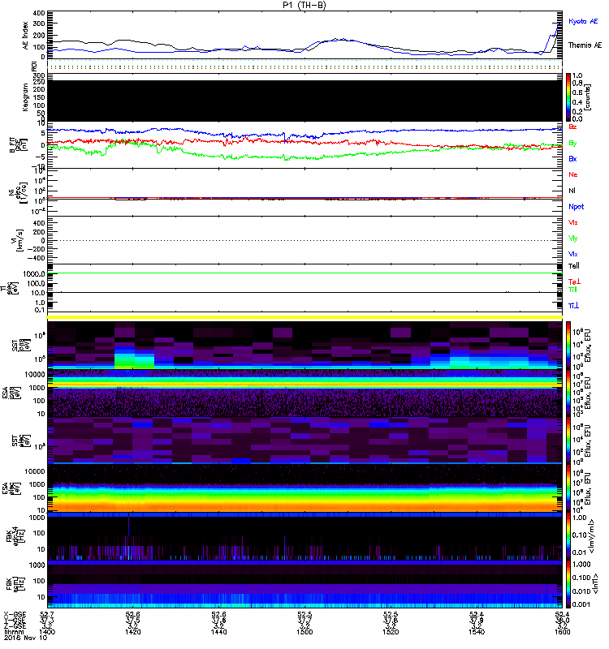
Task: Click the "0.8" value on Keogram color bar
Action: tap(577, 84)
